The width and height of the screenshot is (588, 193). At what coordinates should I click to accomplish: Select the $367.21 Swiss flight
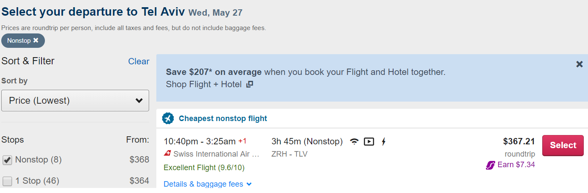[563, 145]
